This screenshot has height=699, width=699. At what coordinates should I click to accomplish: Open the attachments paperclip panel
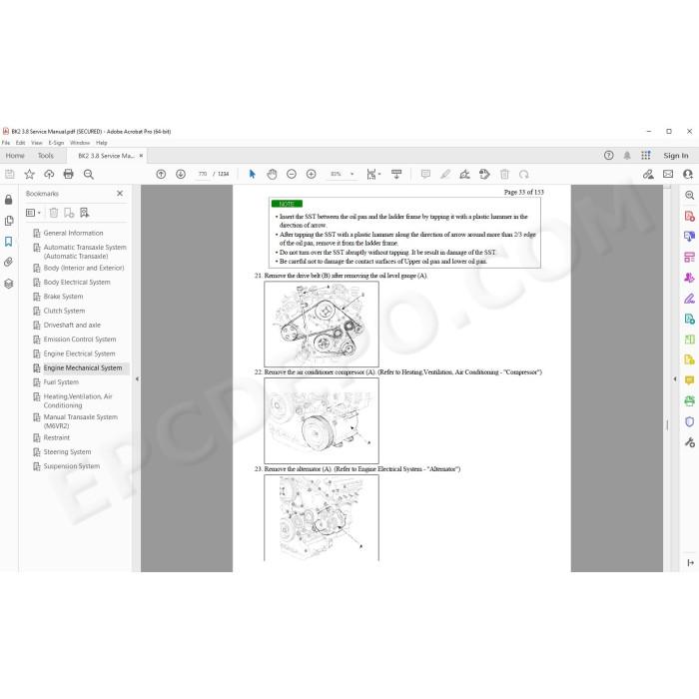(x=8, y=262)
